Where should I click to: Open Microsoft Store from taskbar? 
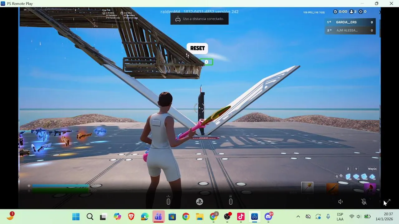(x=172, y=217)
